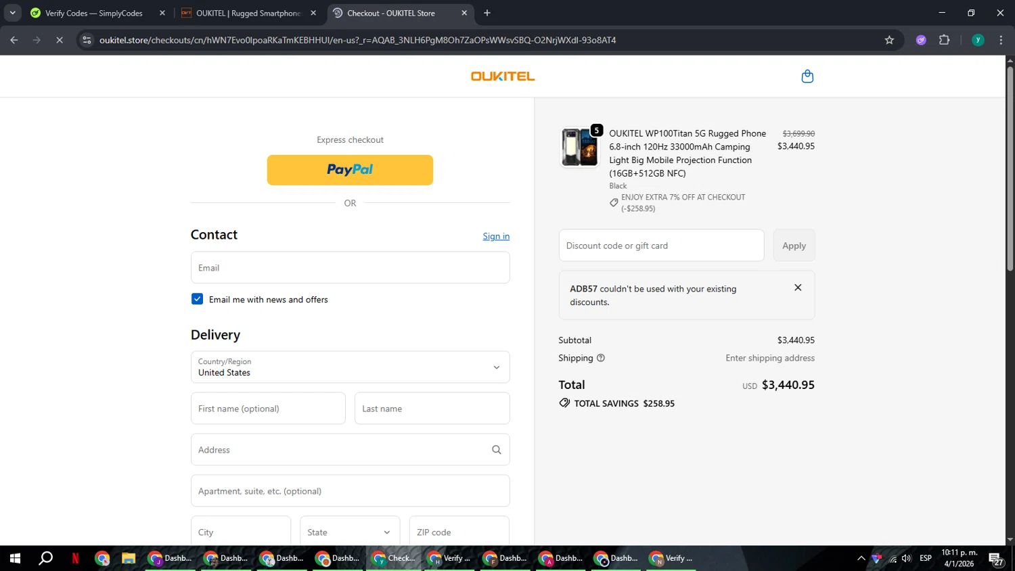This screenshot has width=1015, height=571.
Task: Open the Chrome extensions puzzle icon
Action: (x=944, y=40)
